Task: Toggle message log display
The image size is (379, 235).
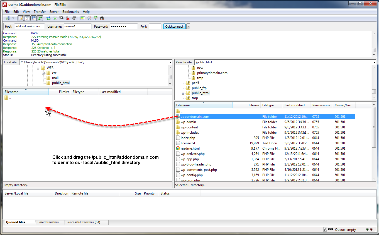Action: pos(21,18)
